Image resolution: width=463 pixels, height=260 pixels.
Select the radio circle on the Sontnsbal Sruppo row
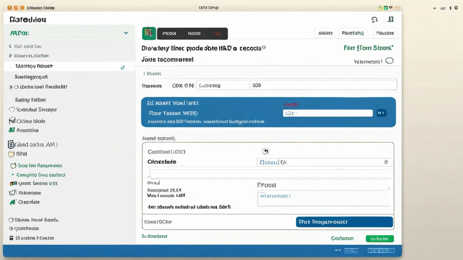(x=12, y=109)
